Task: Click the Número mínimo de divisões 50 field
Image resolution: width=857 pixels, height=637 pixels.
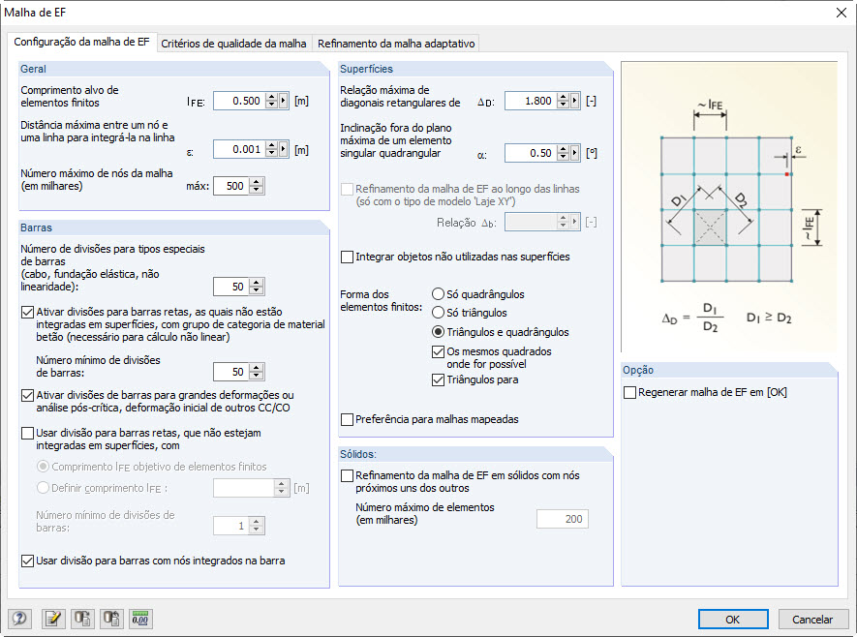Action: point(231,372)
